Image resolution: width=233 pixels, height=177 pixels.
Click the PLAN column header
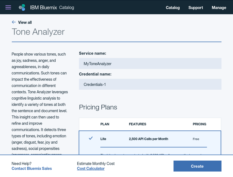click(x=105, y=124)
